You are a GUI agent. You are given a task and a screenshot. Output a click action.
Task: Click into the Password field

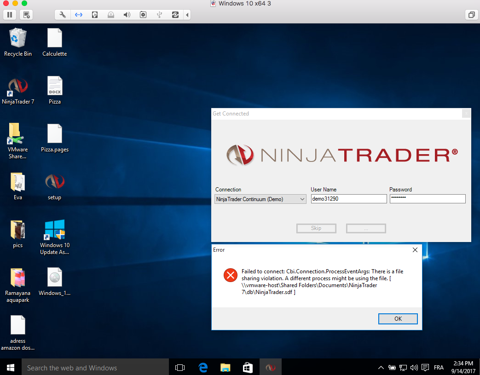[x=428, y=199]
